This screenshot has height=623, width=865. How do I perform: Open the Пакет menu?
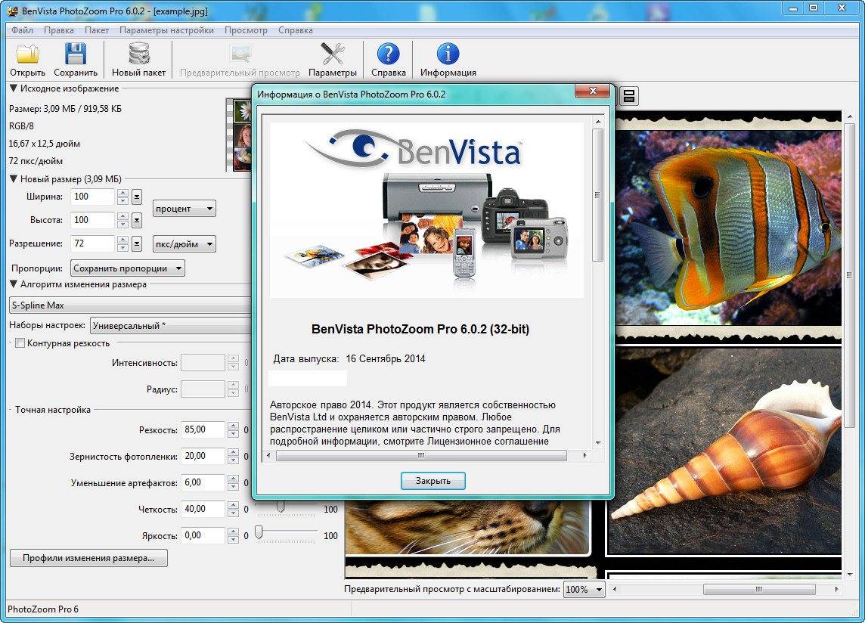tap(97, 30)
